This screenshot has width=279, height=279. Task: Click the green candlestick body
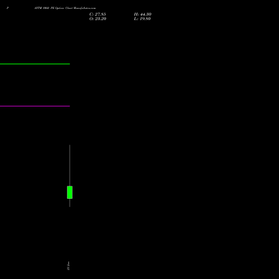tap(70, 193)
